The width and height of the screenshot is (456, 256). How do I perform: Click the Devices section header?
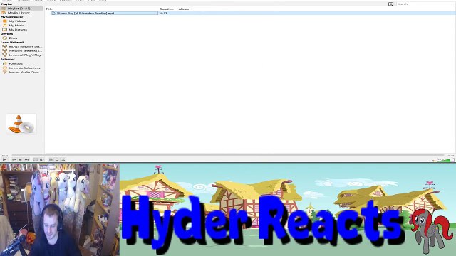[6, 33]
